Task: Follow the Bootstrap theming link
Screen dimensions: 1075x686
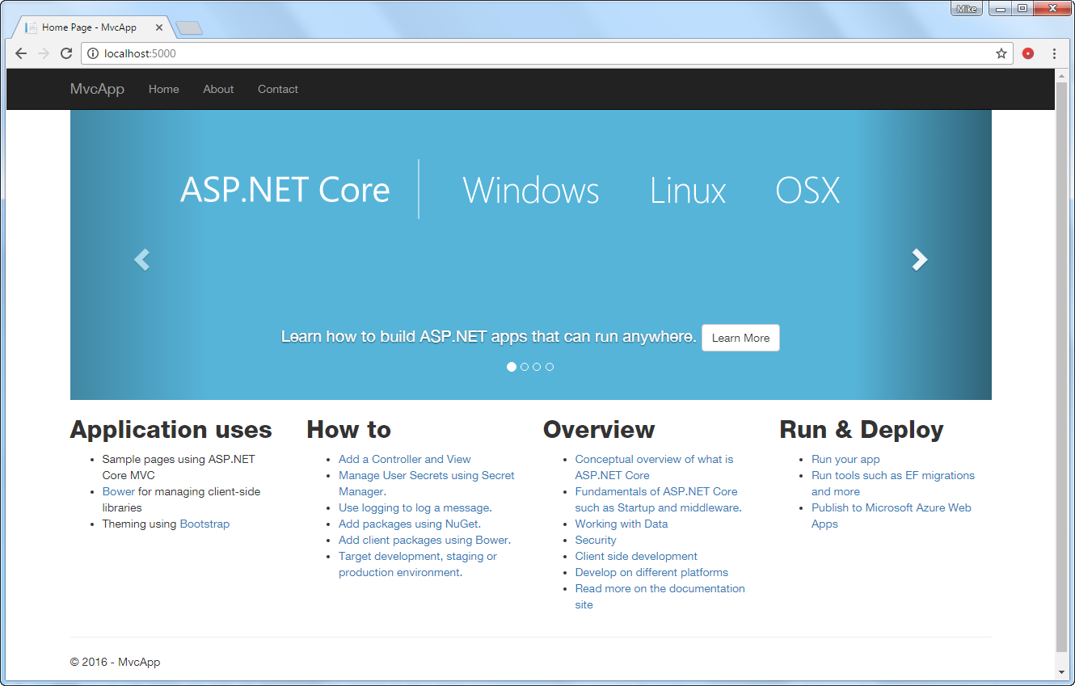Action: [x=204, y=524]
